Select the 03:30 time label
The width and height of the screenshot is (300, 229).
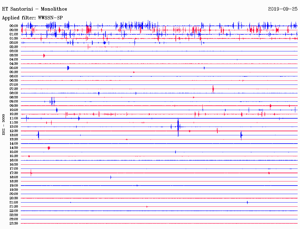click(14, 55)
